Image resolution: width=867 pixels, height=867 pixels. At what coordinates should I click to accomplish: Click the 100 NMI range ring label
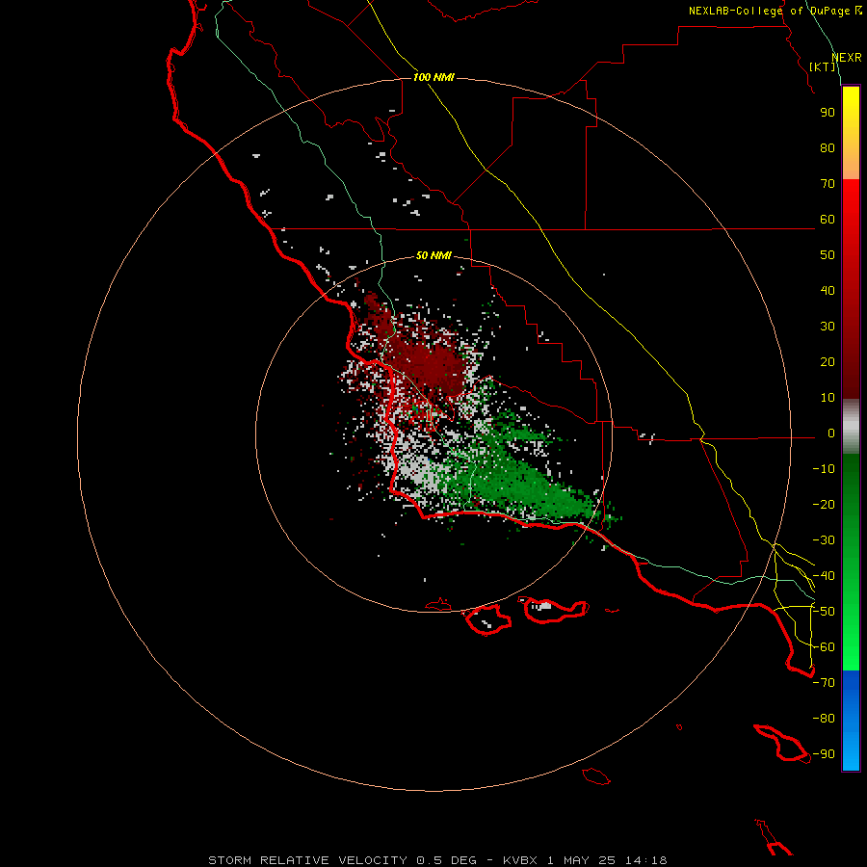tap(433, 77)
